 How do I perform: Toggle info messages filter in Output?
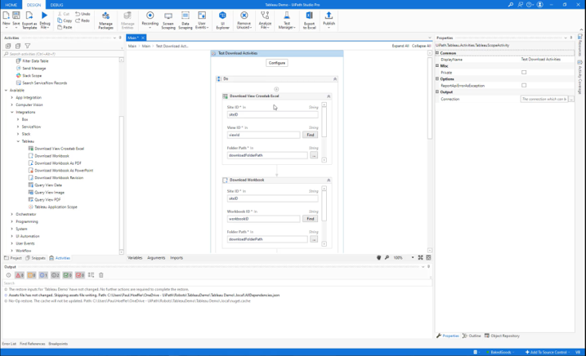coord(43,275)
